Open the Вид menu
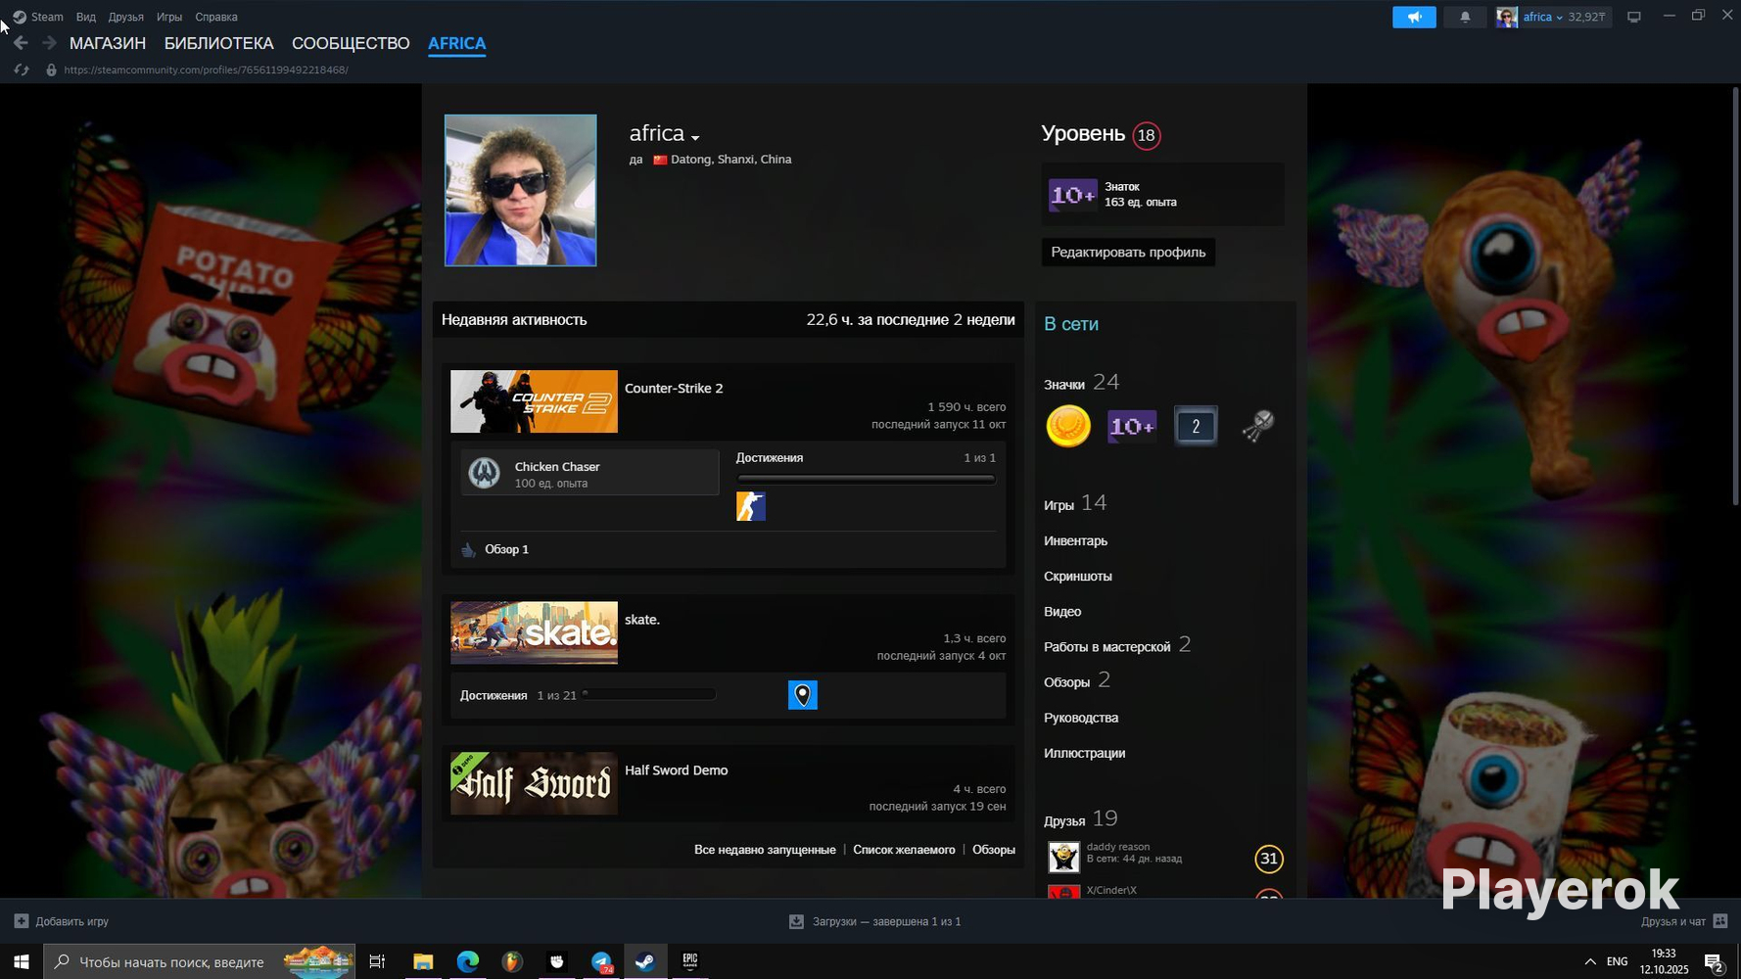This screenshot has height=979, width=1741. pos(86,17)
